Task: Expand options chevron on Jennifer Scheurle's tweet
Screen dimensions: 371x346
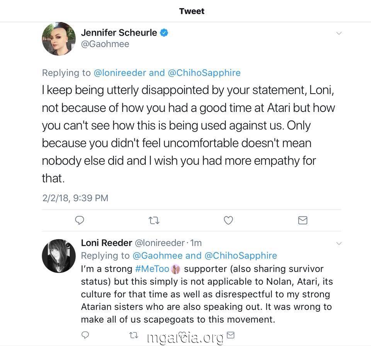Action: coord(339,33)
